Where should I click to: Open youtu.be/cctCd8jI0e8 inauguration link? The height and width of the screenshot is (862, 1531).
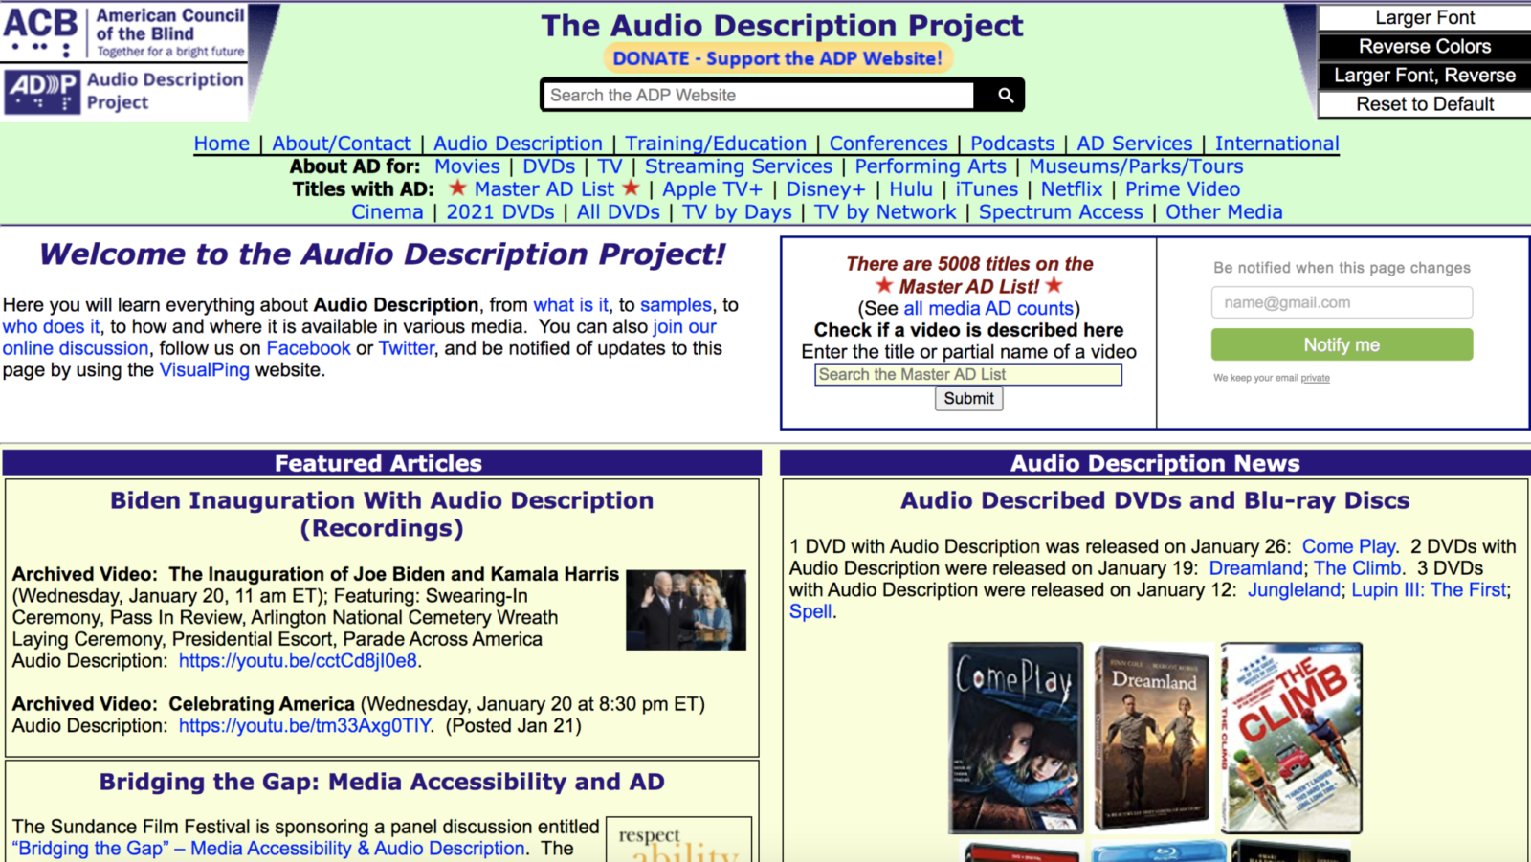coord(298,661)
